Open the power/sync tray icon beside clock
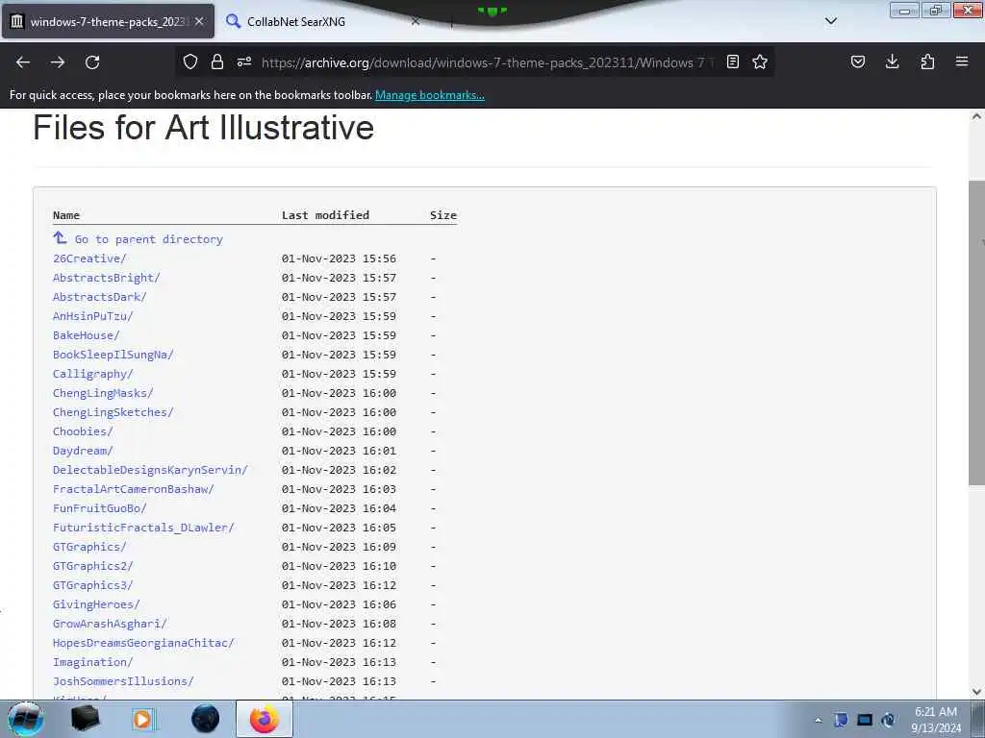 888,720
